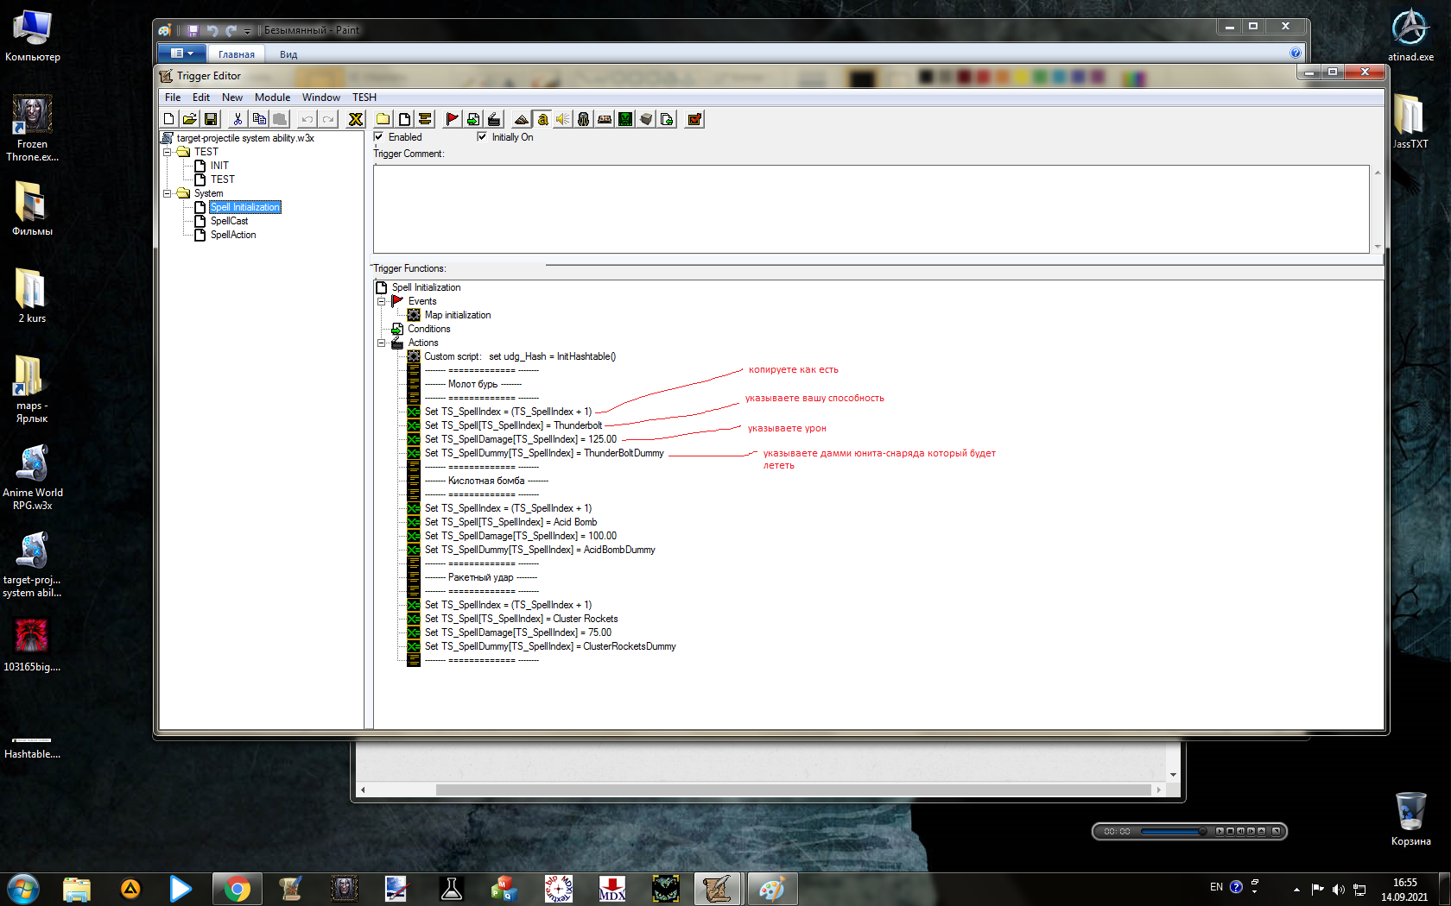Click the Undo arrow toolbar icon

307,119
